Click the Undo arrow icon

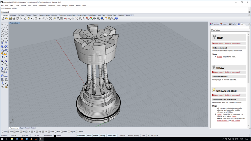click(32, 18)
